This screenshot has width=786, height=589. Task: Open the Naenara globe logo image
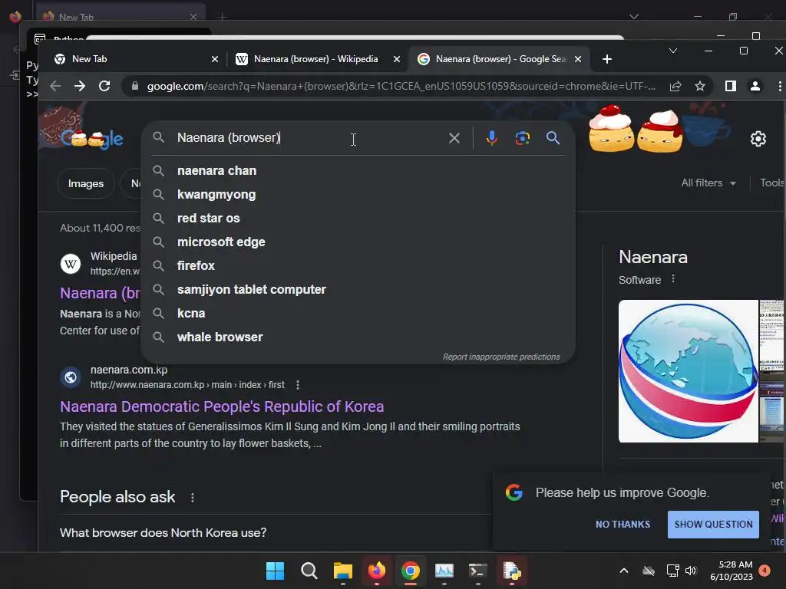coord(689,371)
